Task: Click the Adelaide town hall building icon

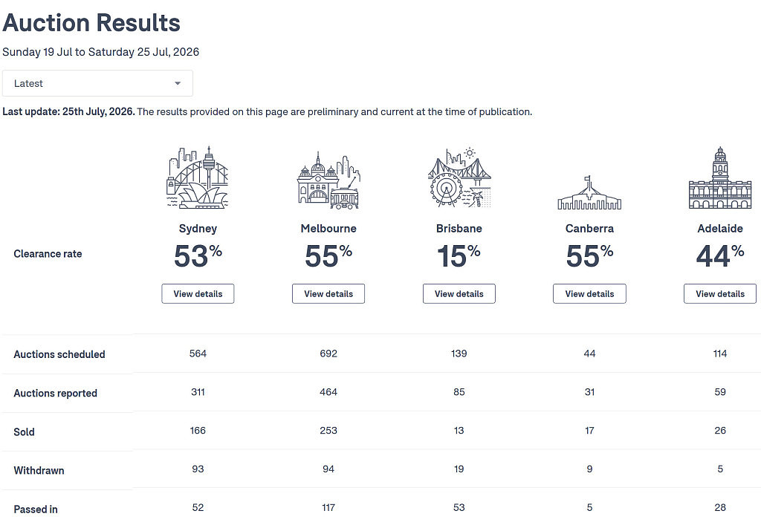Action: (719, 177)
